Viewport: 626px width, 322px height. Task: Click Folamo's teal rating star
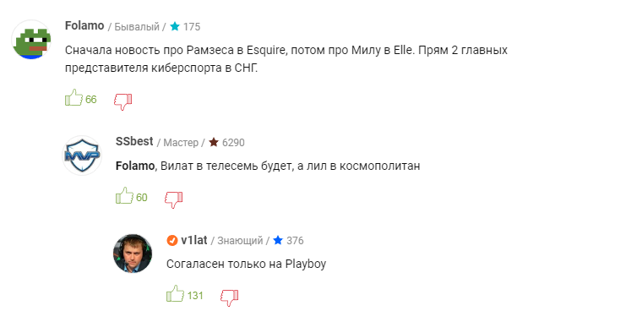175,26
